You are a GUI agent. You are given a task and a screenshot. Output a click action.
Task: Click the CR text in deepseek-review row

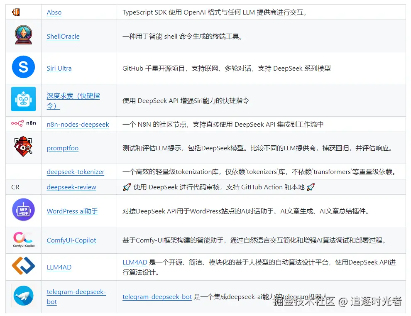[15, 187]
